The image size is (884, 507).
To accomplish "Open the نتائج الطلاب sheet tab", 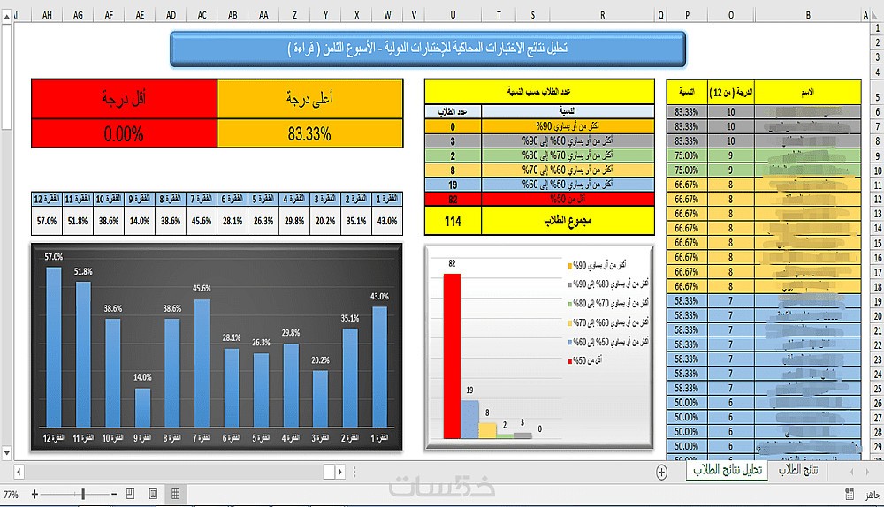I will (798, 471).
